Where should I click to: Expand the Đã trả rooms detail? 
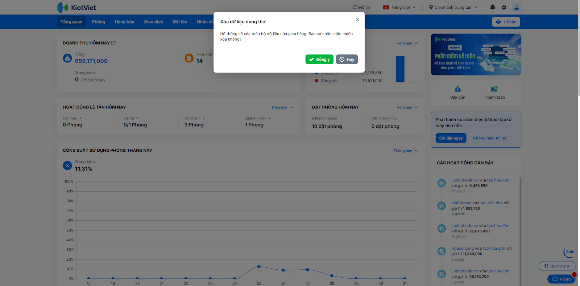(x=131, y=118)
